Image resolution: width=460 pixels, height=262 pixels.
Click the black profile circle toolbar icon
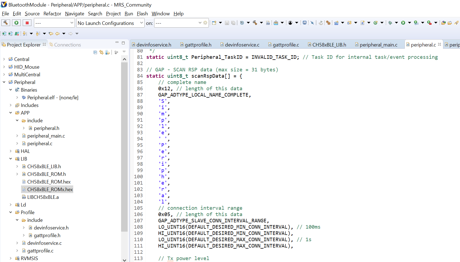[x=290, y=23]
